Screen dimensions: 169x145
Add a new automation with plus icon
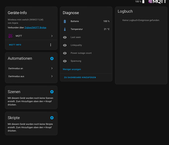click(52, 59)
